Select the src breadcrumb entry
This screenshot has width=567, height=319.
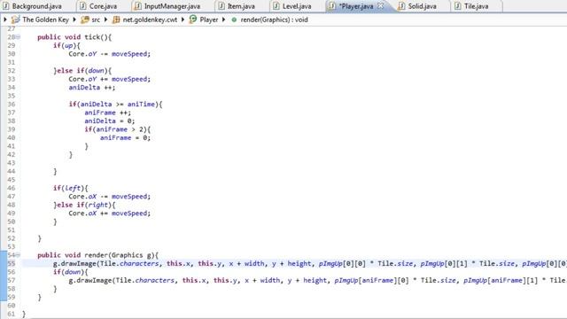(x=96, y=19)
